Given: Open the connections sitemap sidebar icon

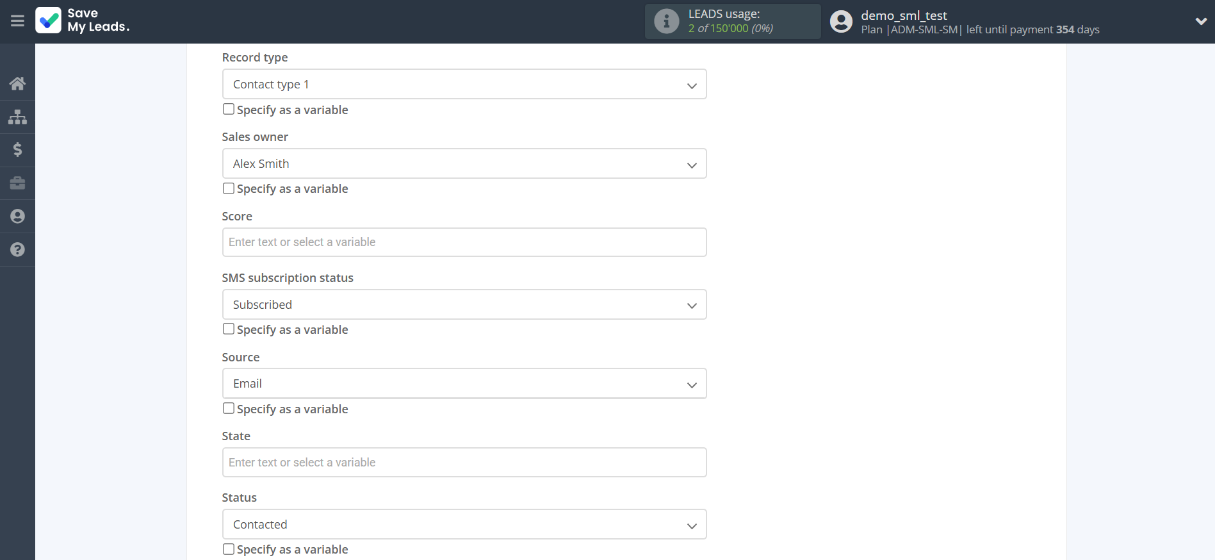Looking at the screenshot, I should [17, 117].
